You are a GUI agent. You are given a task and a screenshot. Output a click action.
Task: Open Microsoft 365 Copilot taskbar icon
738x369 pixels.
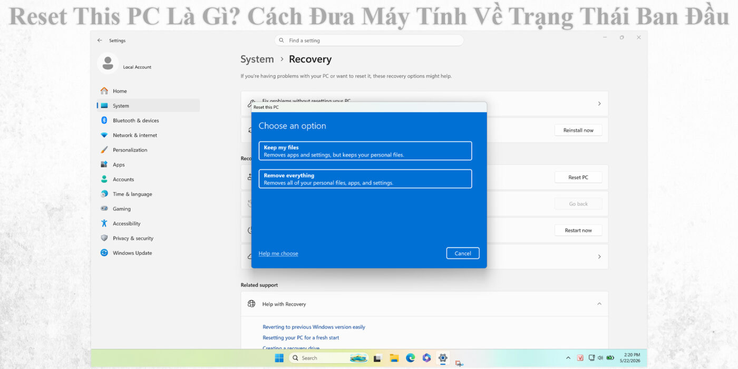tap(426, 358)
